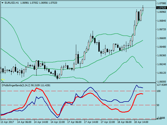The width and height of the screenshot is (167, 125).
Task: Click the 13 Apr 2017 date label
Action: click(x=7, y=122)
